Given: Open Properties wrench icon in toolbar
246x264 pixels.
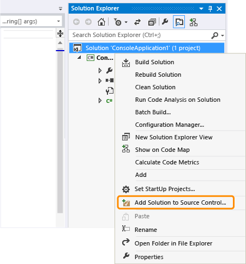Looking at the screenshot, I should (165, 22).
